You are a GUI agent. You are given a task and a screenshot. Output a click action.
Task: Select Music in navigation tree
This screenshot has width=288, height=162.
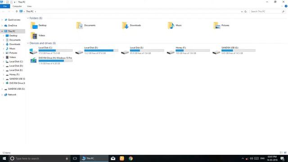(x=12, y=49)
